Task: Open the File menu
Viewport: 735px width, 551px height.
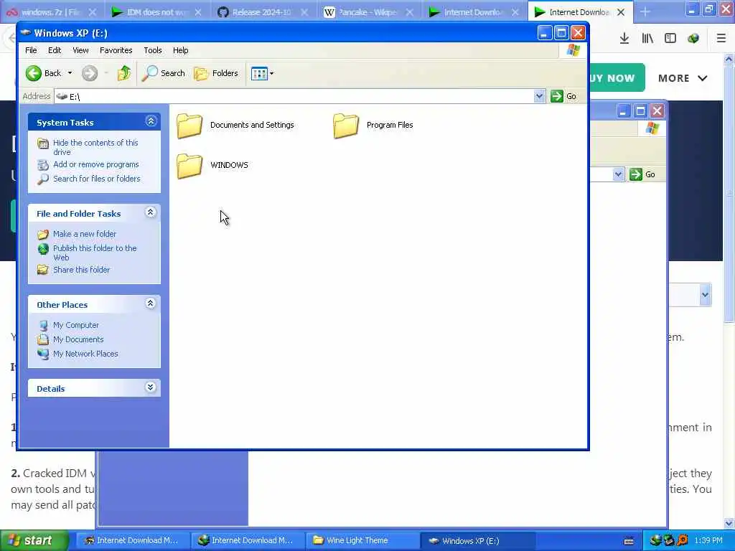Action: pyautogui.click(x=31, y=50)
